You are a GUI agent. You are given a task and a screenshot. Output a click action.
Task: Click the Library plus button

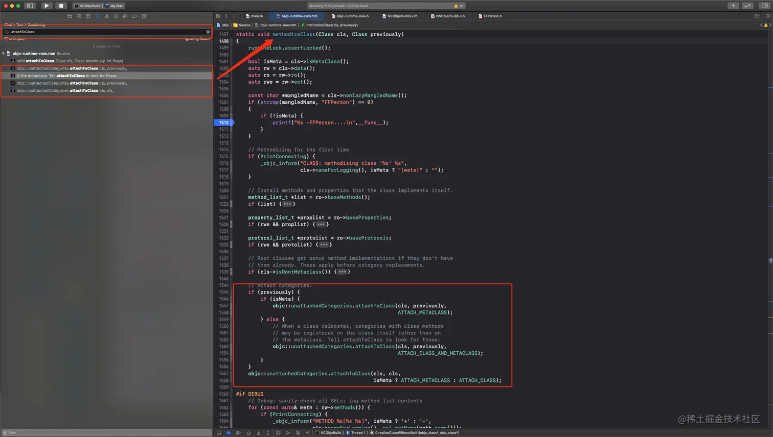coord(733,6)
